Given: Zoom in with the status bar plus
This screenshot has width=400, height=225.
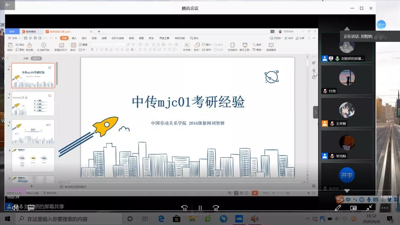Looking at the screenshot, I should (308, 193).
